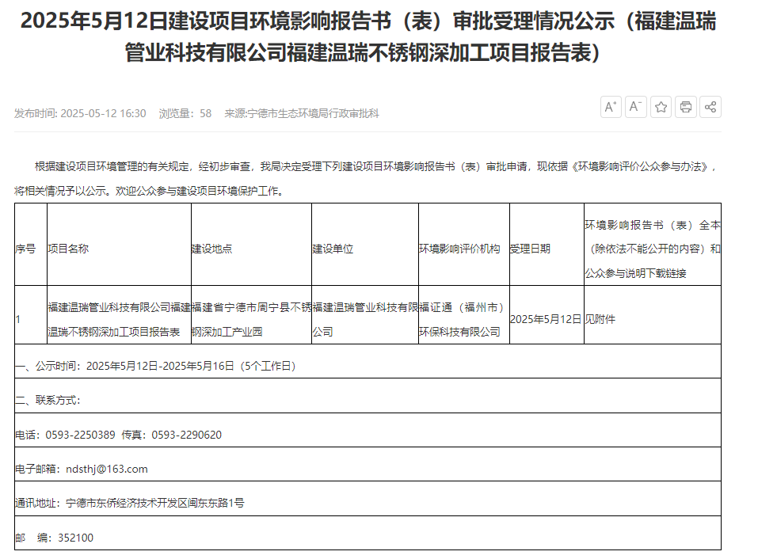
Task: Bookmark page with the star icon
Action: coord(661,107)
